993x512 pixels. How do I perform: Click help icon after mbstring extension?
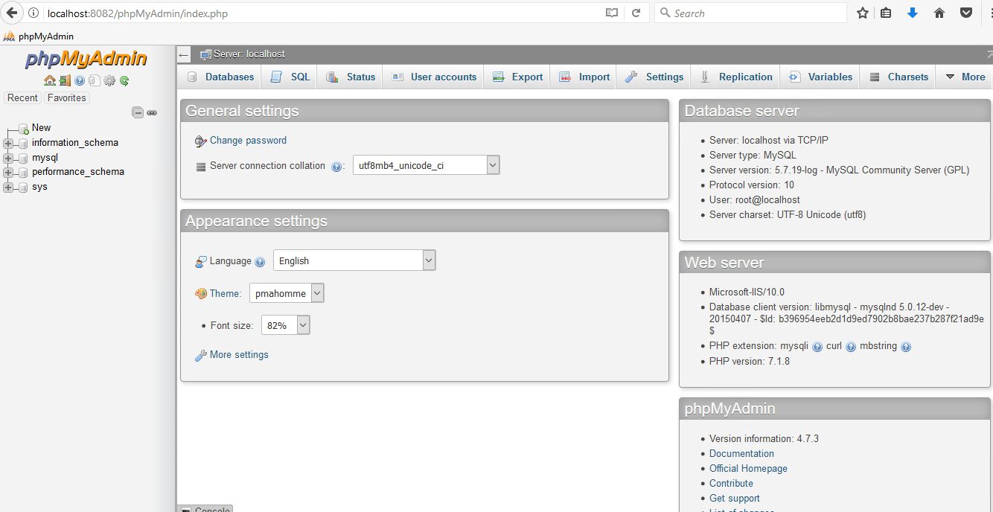coord(906,347)
